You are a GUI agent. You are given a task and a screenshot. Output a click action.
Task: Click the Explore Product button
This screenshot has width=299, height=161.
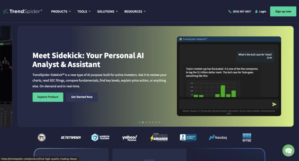(x=48, y=97)
